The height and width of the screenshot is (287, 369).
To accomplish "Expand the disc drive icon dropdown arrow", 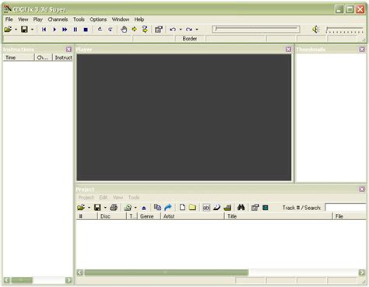I will (135, 208).
